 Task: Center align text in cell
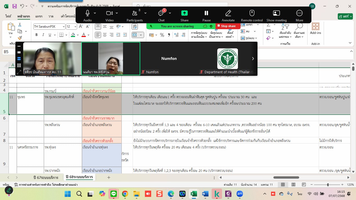pos(105,35)
